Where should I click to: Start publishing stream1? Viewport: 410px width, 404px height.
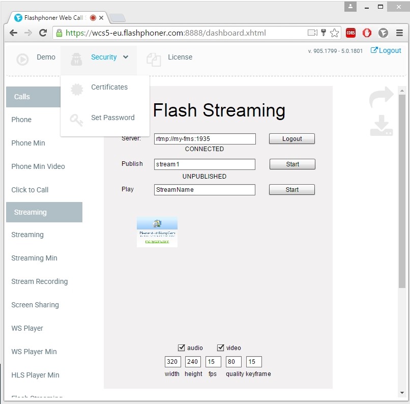292,164
